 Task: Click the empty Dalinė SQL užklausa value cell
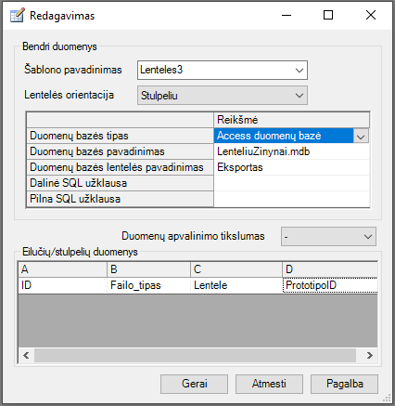tap(291, 183)
